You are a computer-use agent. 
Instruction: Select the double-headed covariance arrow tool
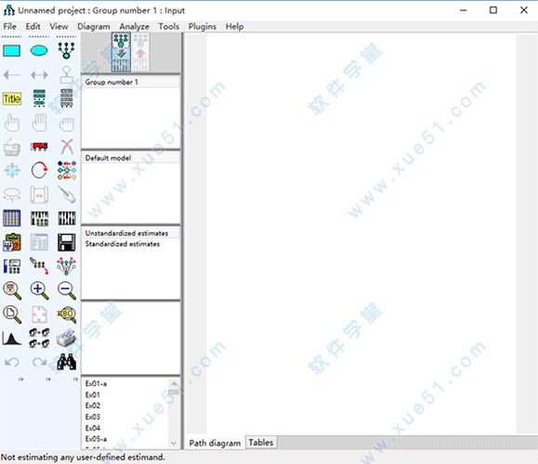coord(39,75)
